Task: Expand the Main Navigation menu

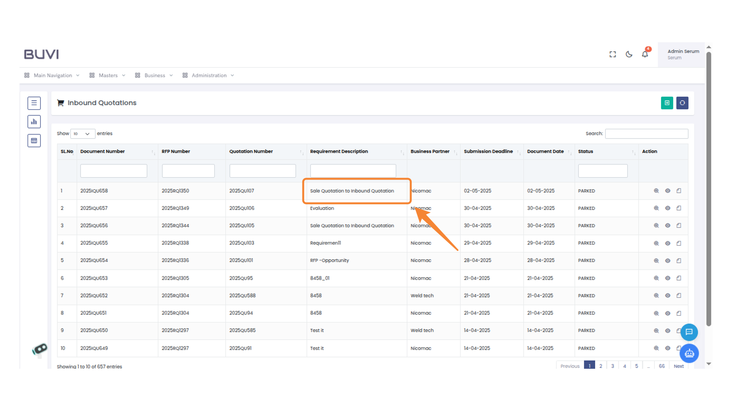Action: click(x=53, y=75)
